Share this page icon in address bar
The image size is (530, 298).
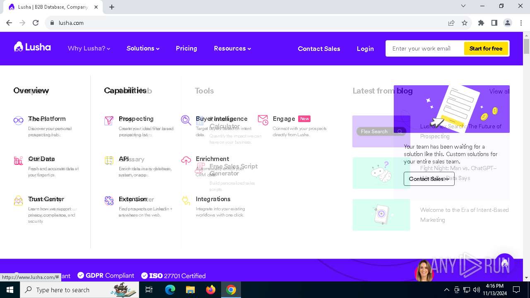pos(451,23)
